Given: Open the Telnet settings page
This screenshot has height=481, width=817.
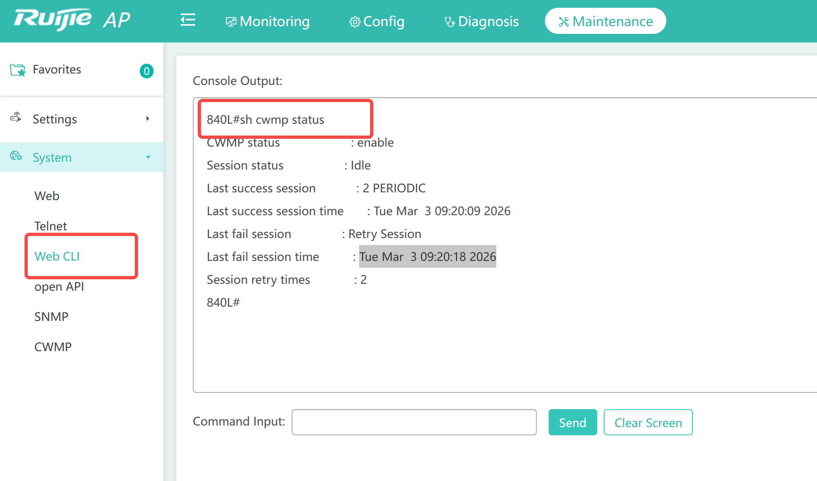Looking at the screenshot, I should click(51, 226).
